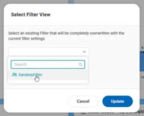Screen dimensions: 144x116
Task: Click the blue chart bar behind dialog's right edge
Action: click(x=142, y=61)
